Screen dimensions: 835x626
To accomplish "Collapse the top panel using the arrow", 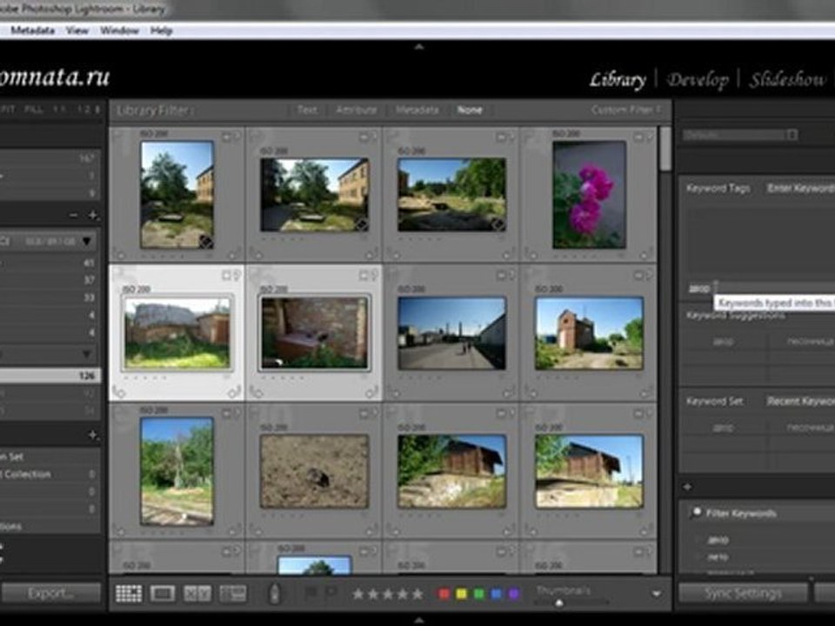I will (x=418, y=46).
